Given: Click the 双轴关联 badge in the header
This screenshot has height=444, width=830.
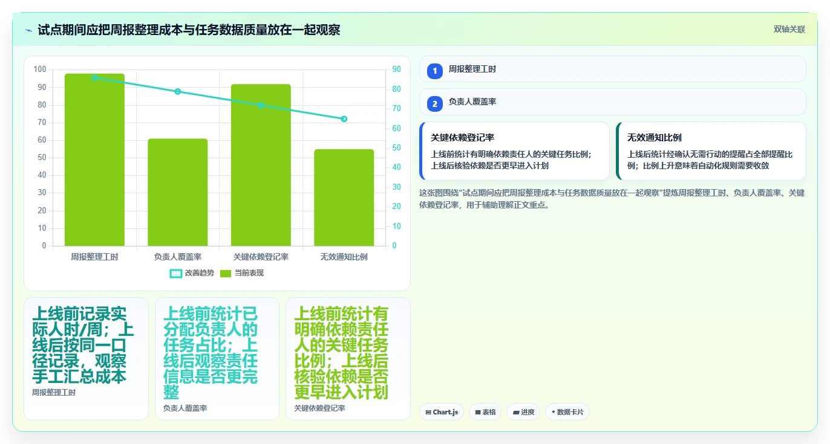Looking at the screenshot, I should (789, 29).
